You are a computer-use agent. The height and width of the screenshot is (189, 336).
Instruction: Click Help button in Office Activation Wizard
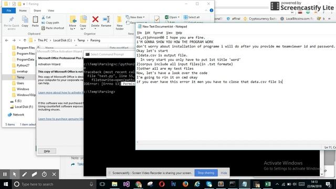47,151
